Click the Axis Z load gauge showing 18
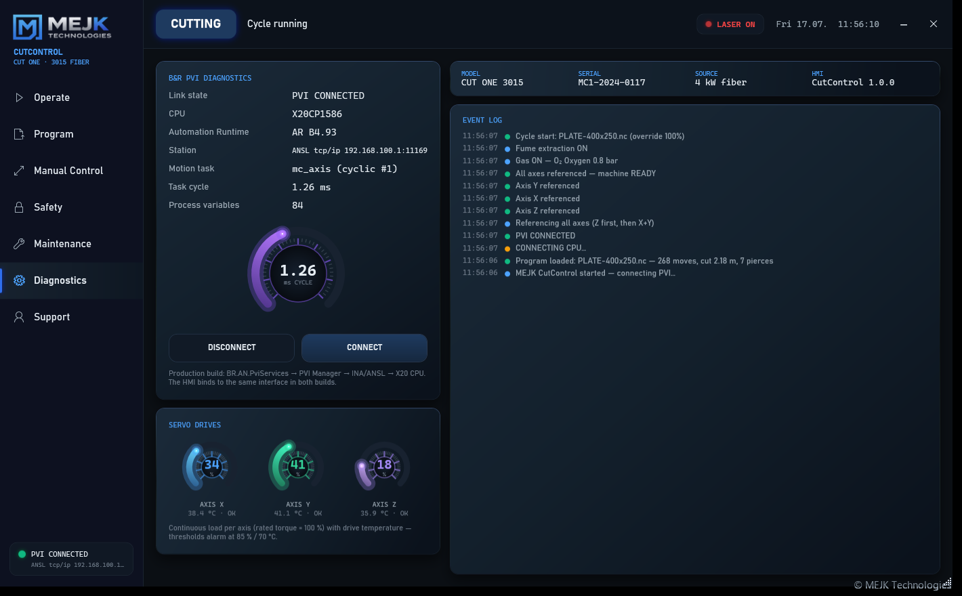 [383, 467]
